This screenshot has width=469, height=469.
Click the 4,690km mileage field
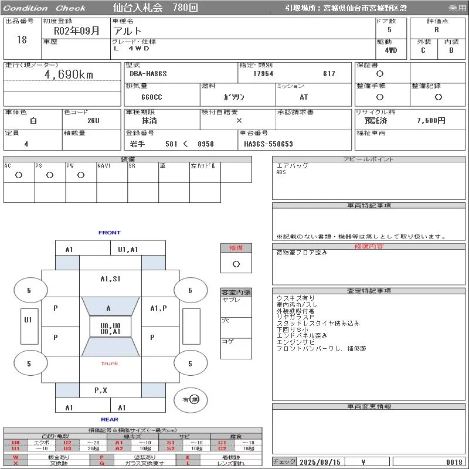point(69,74)
